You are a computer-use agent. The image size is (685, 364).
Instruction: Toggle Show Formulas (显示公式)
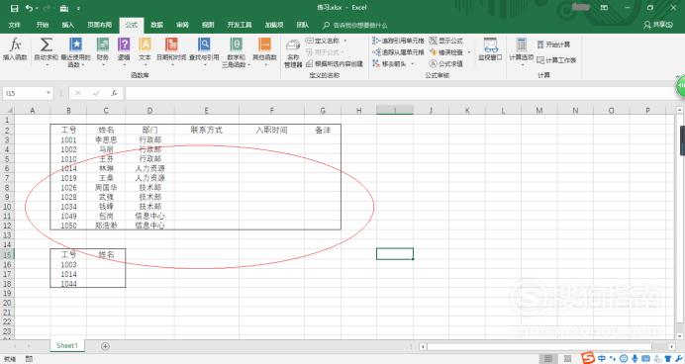click(x=445, y=41)
